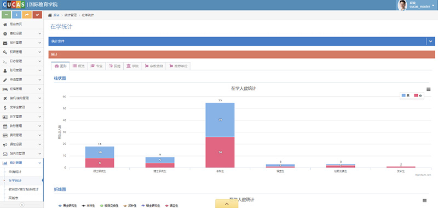Click the green minus button in the sidebar toolbar
The height and width of the screenshot is (208, 438).
[x=7, y=15]
